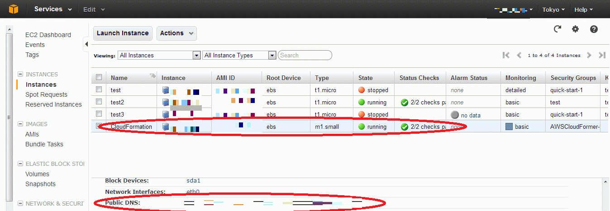
Task: Open the account name dropdown
Action: pos(513,9)
